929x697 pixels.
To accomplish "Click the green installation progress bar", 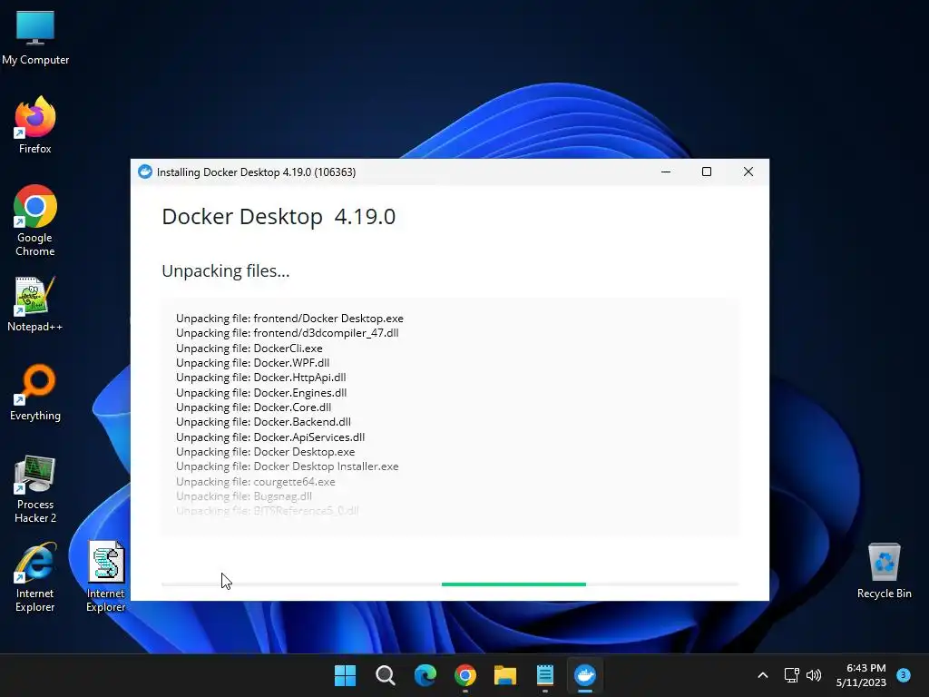I will click(513, 584).
